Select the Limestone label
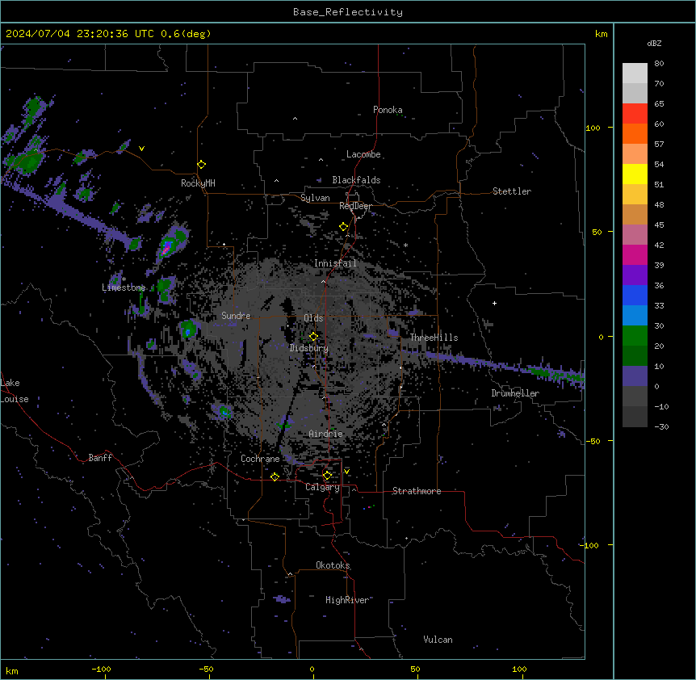The height and width of the screenshot is (680, 696). point(124,288)
